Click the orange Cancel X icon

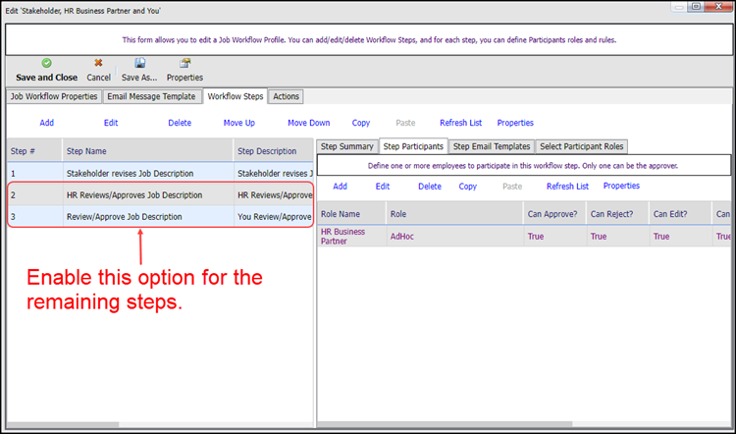point(98,63)
